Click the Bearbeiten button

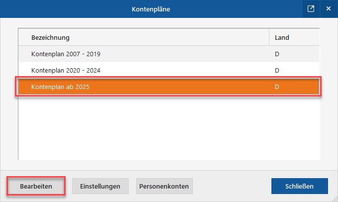click(x=36, y=186)
